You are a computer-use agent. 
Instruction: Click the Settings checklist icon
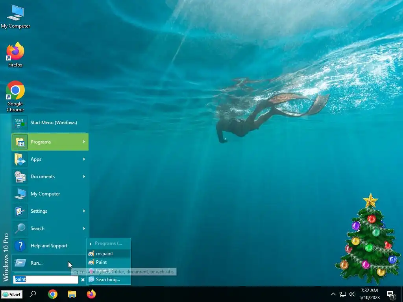[20, 211]
